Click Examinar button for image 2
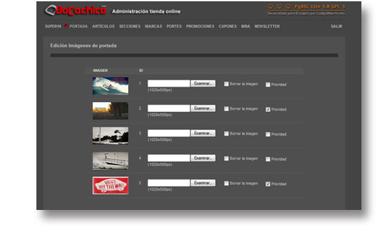Viewport: 390px width, 247px height. coord(203,109)
